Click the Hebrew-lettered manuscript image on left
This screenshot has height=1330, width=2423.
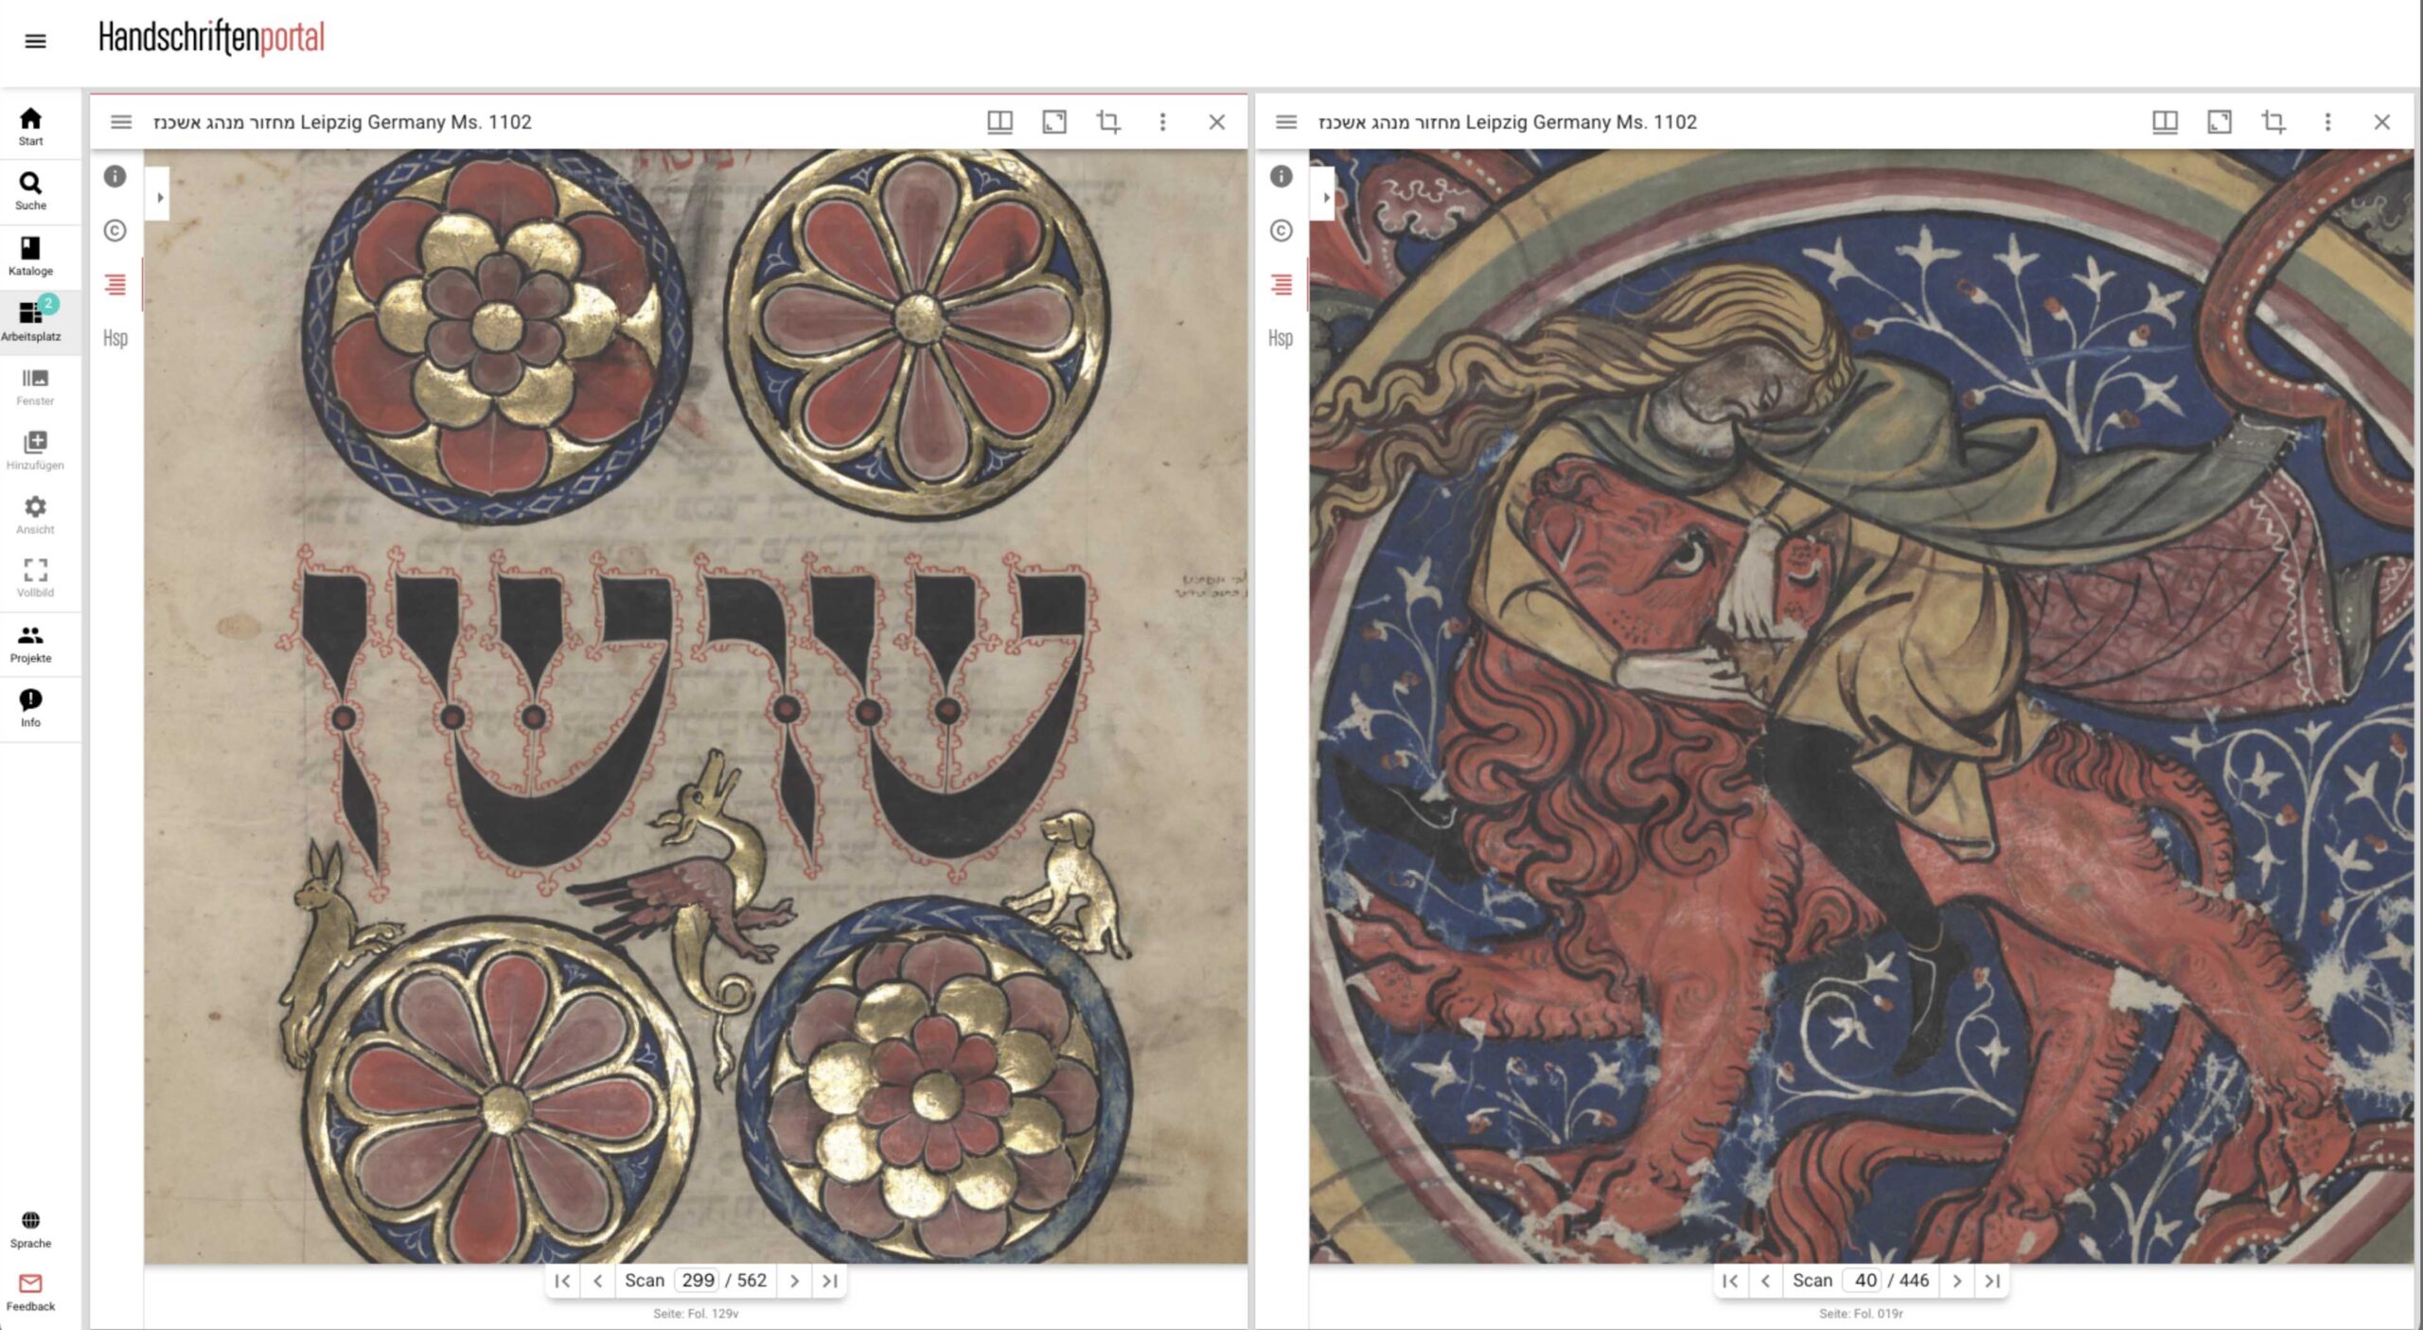(696, 705)
